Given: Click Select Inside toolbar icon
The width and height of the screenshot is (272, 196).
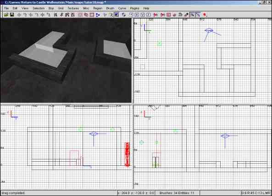Looking at the screenshot, I should (73, 15).
